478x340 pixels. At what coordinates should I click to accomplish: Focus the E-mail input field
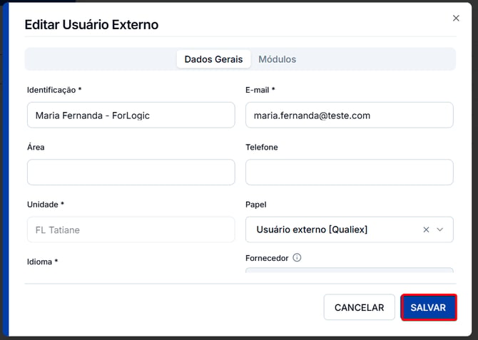pyautogui.click(x=349, y=115)
